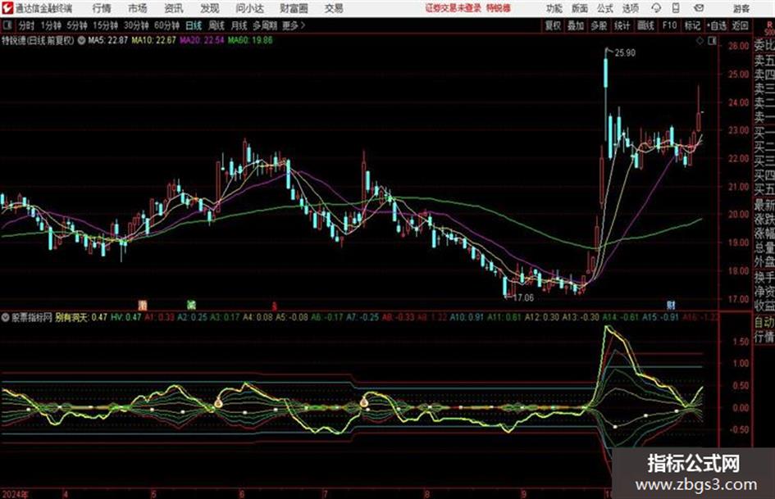
Task: Click the MA60: 19.86 indicator value
Action: (250, 40)
